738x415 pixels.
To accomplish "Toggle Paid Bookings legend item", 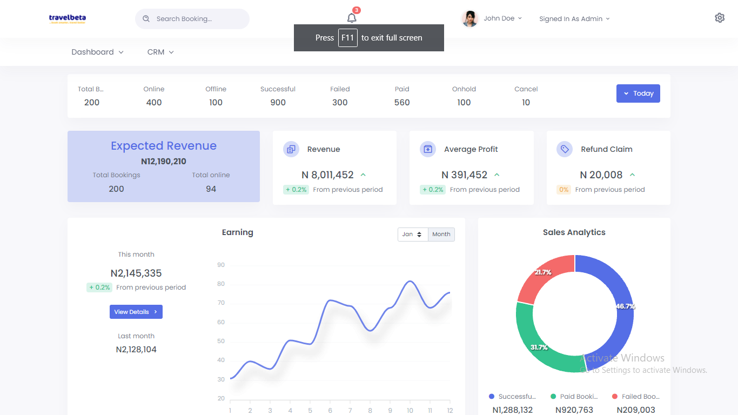I will pyautogui.click(x=574, y=397).
